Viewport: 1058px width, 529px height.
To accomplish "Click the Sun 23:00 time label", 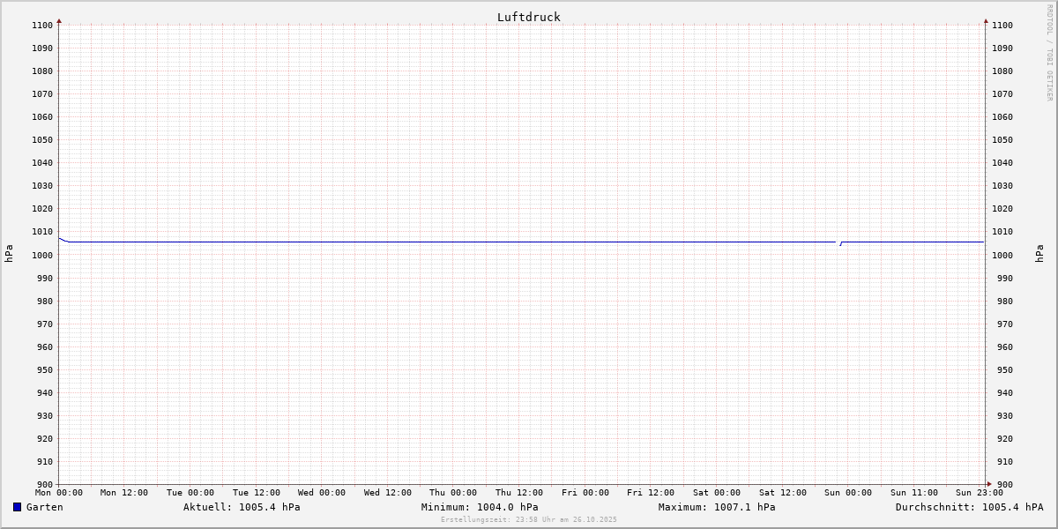I will (979, 493).
